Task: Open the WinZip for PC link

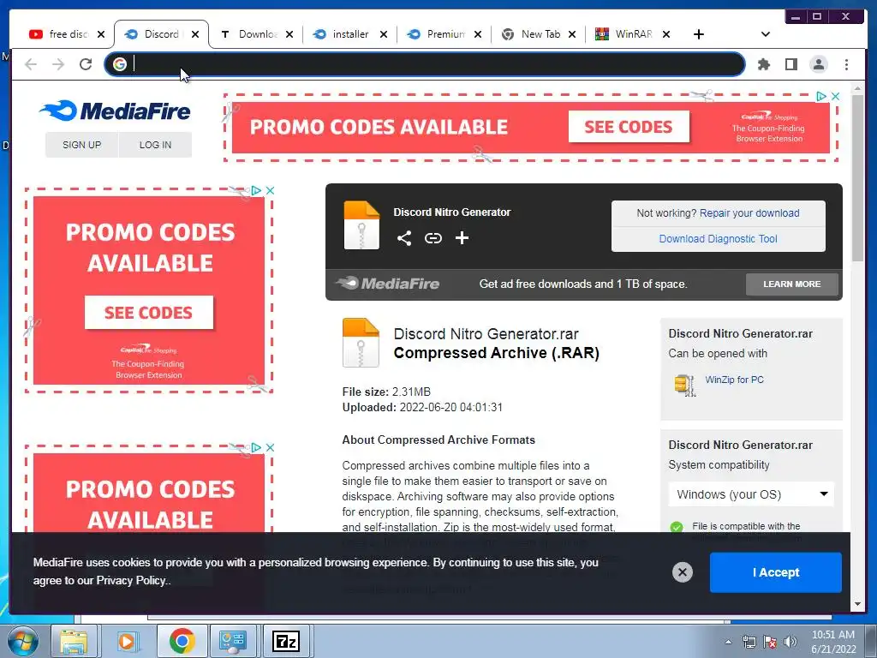Action: 734,380
